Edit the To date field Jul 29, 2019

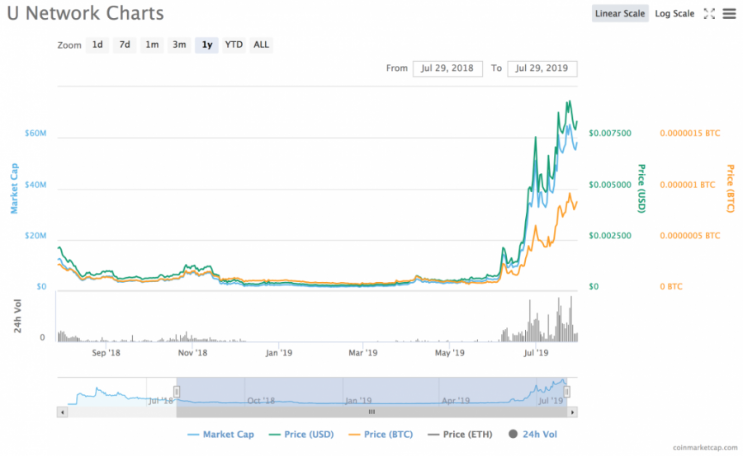pos(542,68)
